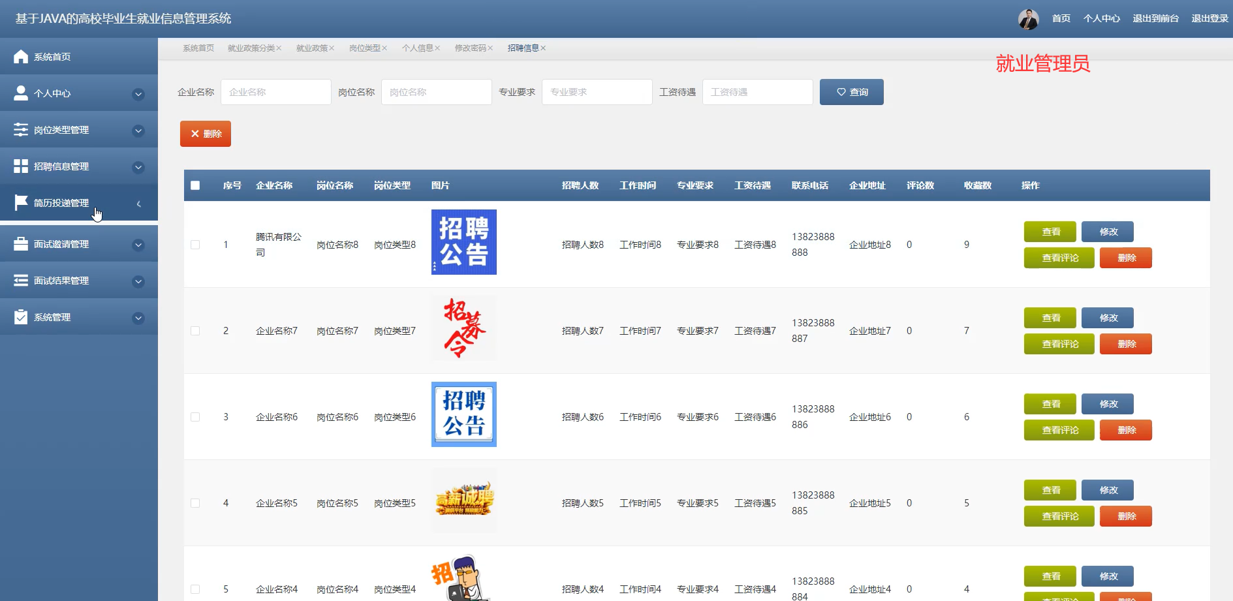Click the person icon beside 个人中心

[x=21, y=93]
